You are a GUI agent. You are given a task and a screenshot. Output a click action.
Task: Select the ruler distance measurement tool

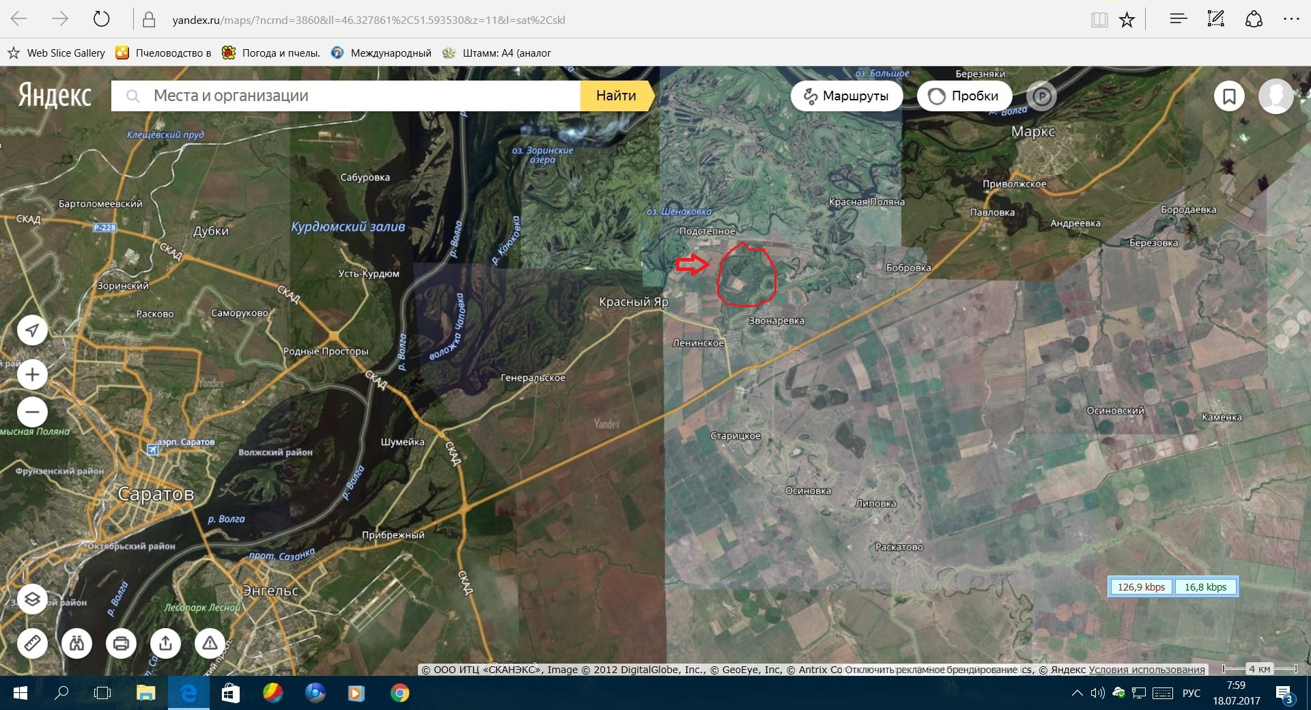[32, 643]
